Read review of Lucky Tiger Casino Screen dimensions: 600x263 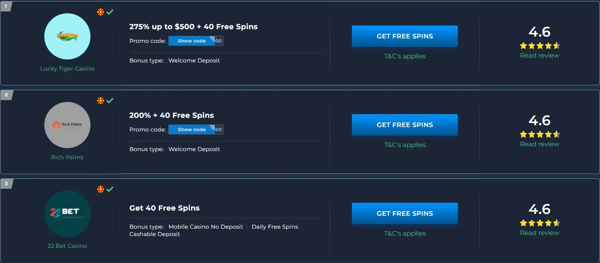[x=539, y=55]
